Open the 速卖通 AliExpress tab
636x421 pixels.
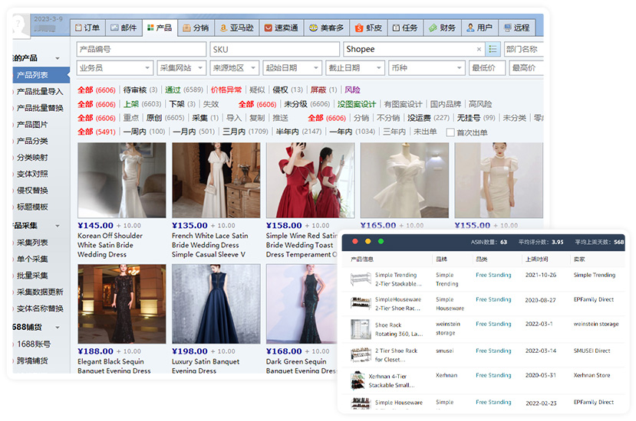[x=282, y=28]
